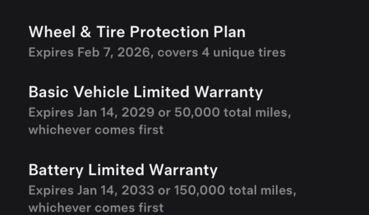Image resolution: width=369 pixels, height=215 pixels.
Task: Click the word 'Wheel' in the first heading
Action: (52, 32)
